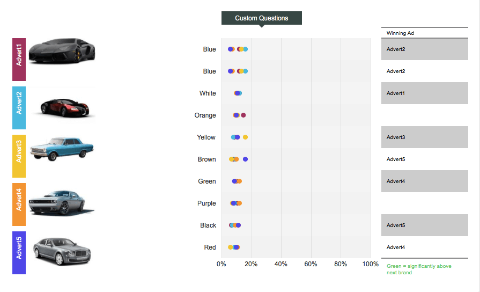Click the light blue dot in first Blue row

point(246,49)
